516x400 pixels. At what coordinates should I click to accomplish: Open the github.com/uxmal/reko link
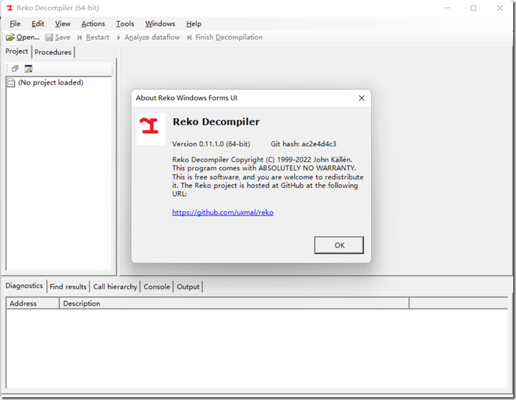[x=223, y=213]
